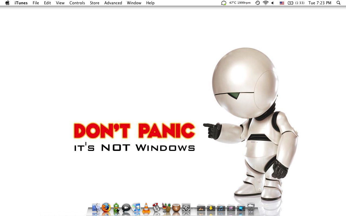
Task: Click the clock reading Tue 7:23 PM
Action: [320, 3]
